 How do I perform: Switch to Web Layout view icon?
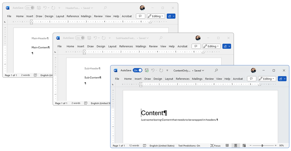[x=244, y=146]
